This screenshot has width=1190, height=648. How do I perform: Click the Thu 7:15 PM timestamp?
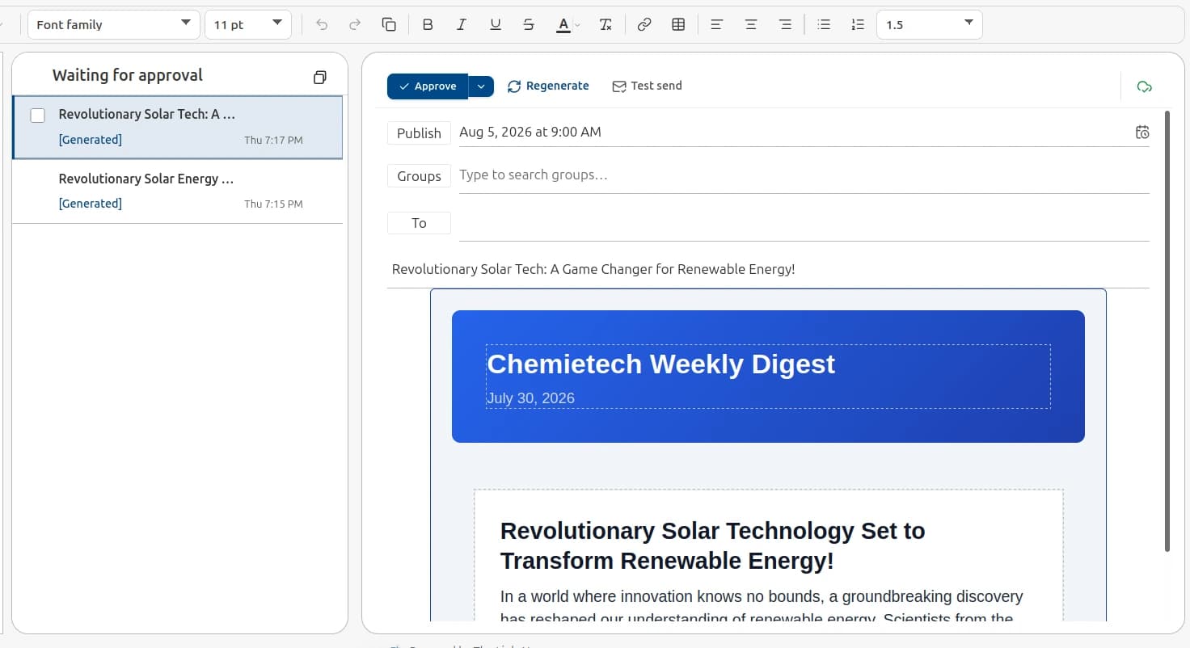pos(273,204)
